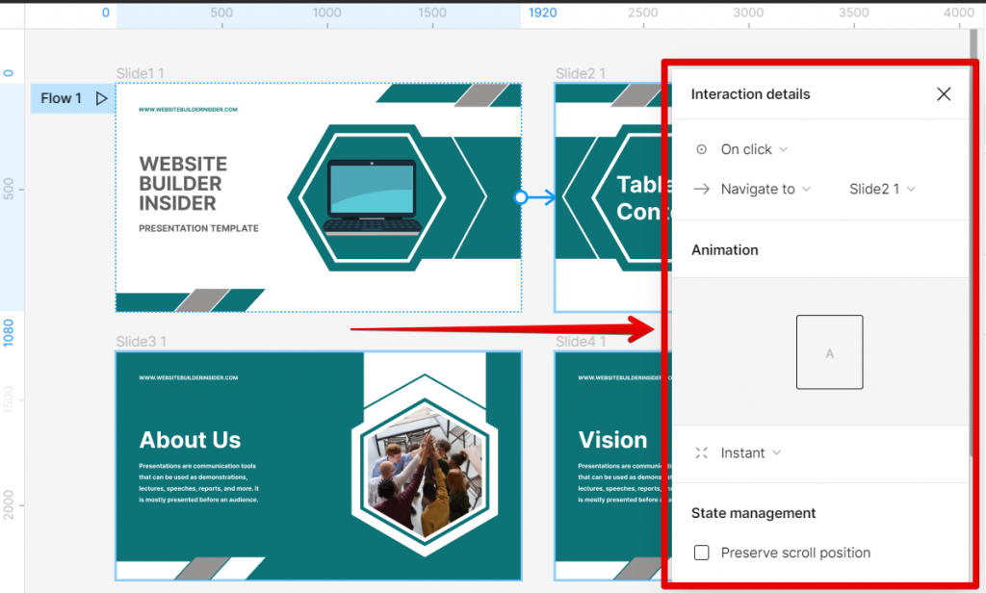The width and height of the screenshot is (986, 593).
Task: Click the Instant easing curve icon
Action: 702,452
